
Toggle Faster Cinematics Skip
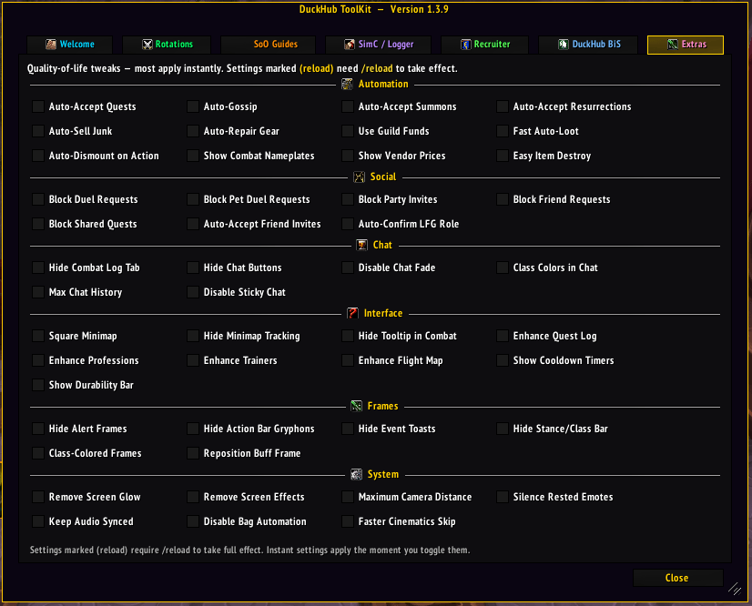(348, 521)
